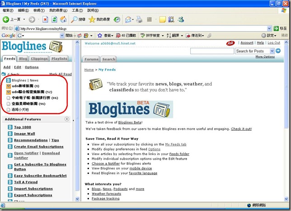Collapse the left sidebar pane arrow
The width and height of the screenshot is (291, 211).
[73, 120]
